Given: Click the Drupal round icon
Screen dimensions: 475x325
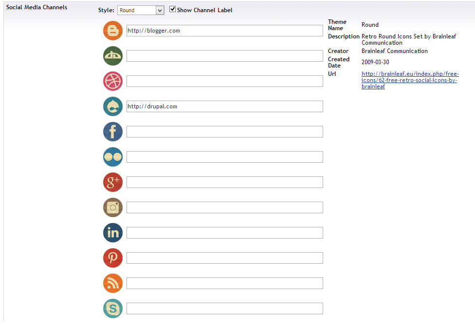Looking at the screenshot, I should click(x=113, y=106).
